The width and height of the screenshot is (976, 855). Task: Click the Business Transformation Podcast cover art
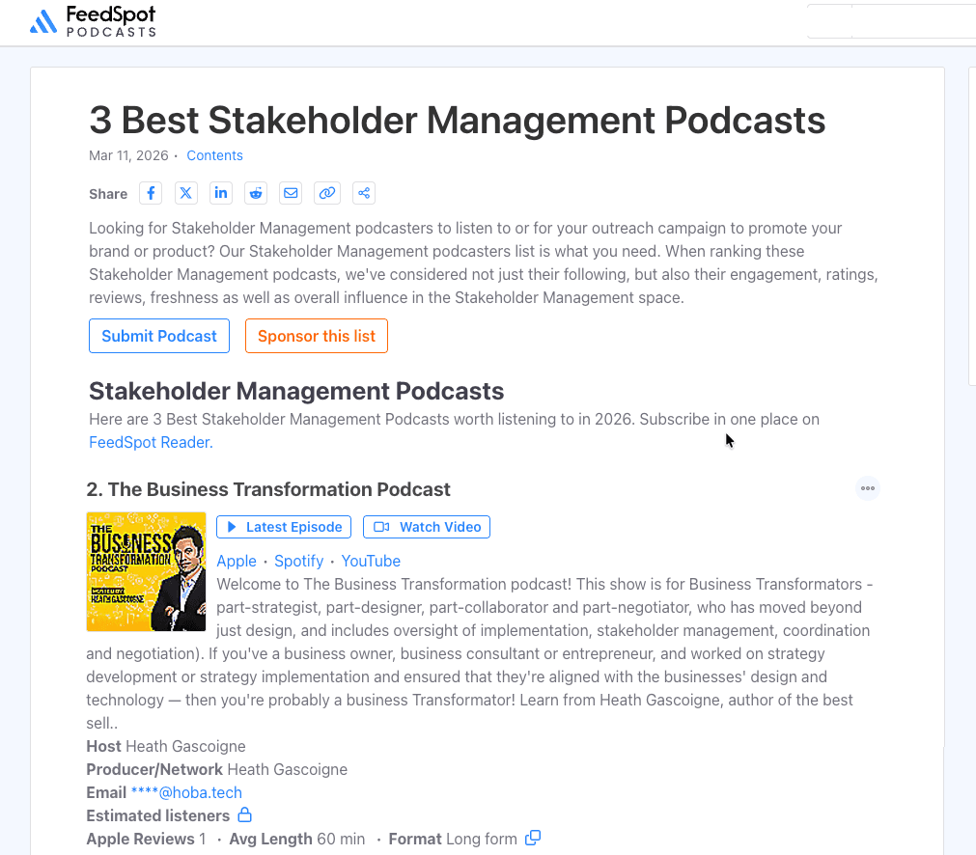click(146, 571)
